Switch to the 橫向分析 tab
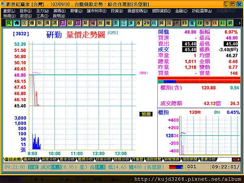The height and width of the screenshot is (183, 244). [31, 159]
